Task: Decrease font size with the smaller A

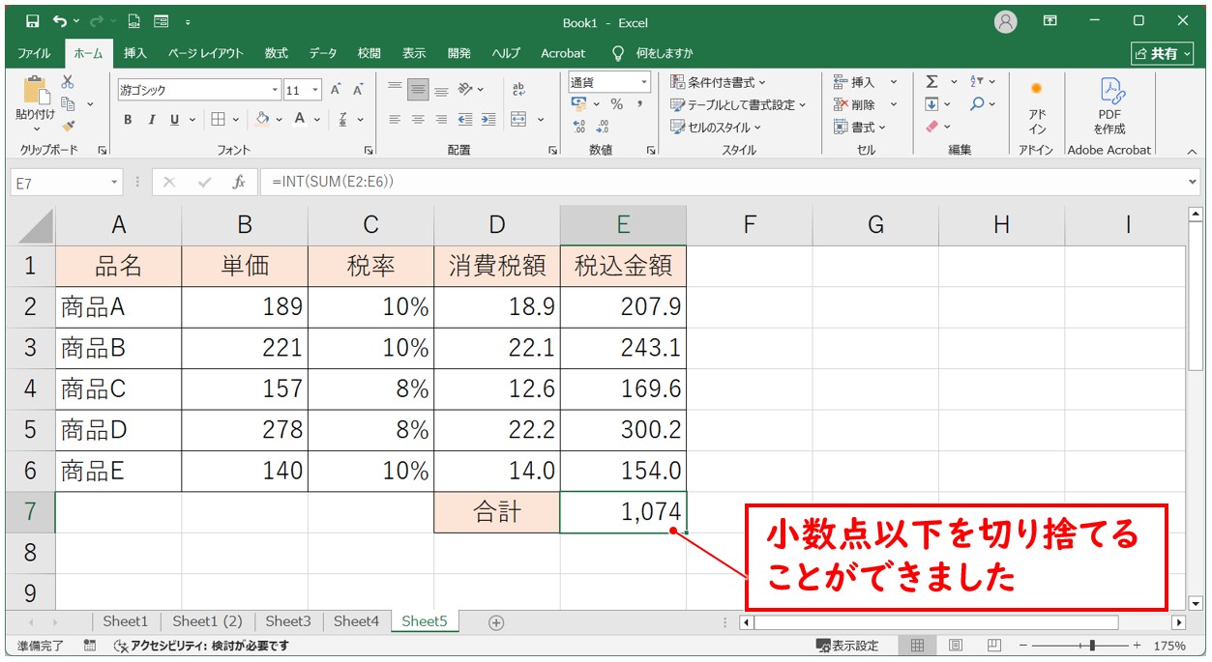Action: 357,90
